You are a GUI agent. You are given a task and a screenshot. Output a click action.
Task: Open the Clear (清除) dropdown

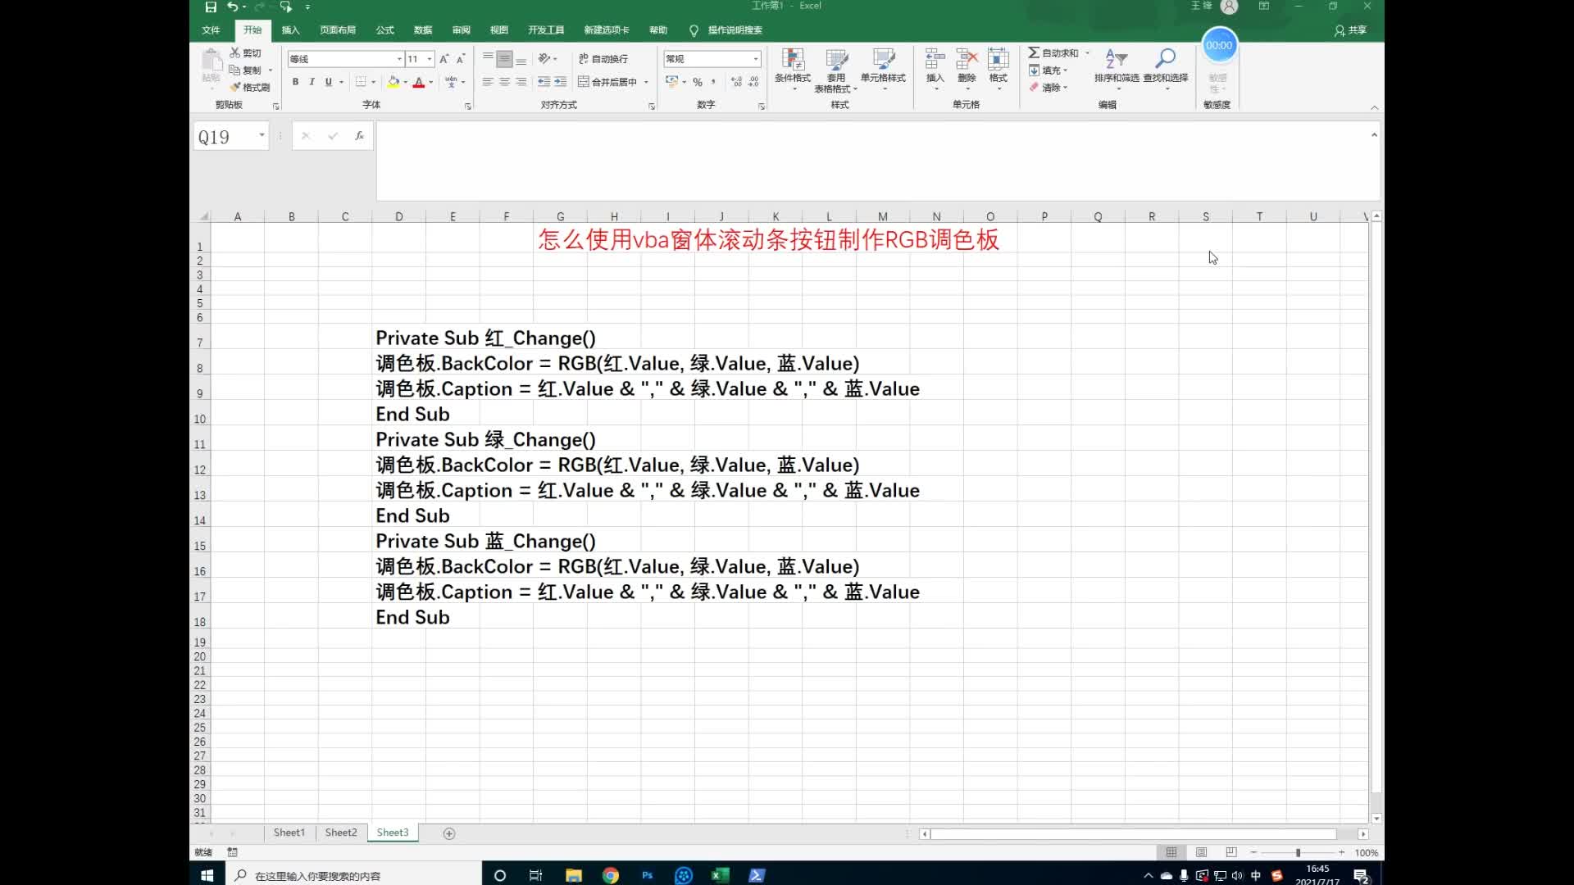pyautogui.click(x=1049, y=87)
